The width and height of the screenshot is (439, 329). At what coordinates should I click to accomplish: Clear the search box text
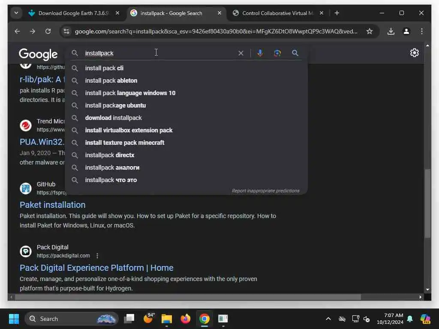tap(241, 53)
